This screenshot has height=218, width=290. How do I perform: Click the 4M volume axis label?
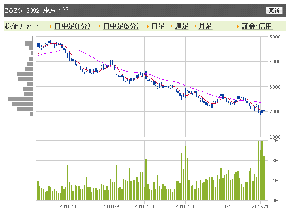tap(275, 180)
